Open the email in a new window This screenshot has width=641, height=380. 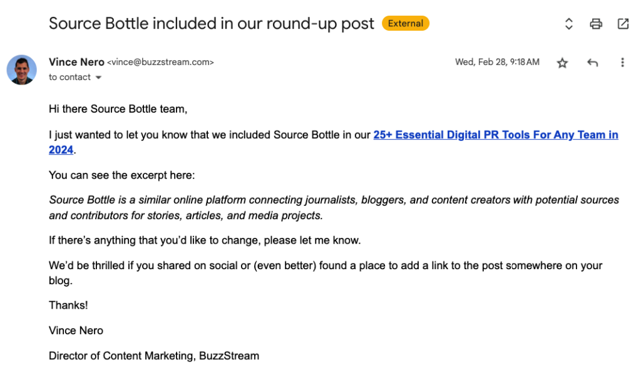click(x=622, y=23)
